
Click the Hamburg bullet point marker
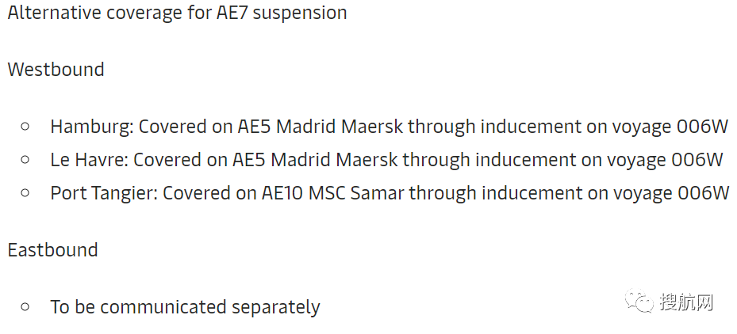tap(25, 126)
